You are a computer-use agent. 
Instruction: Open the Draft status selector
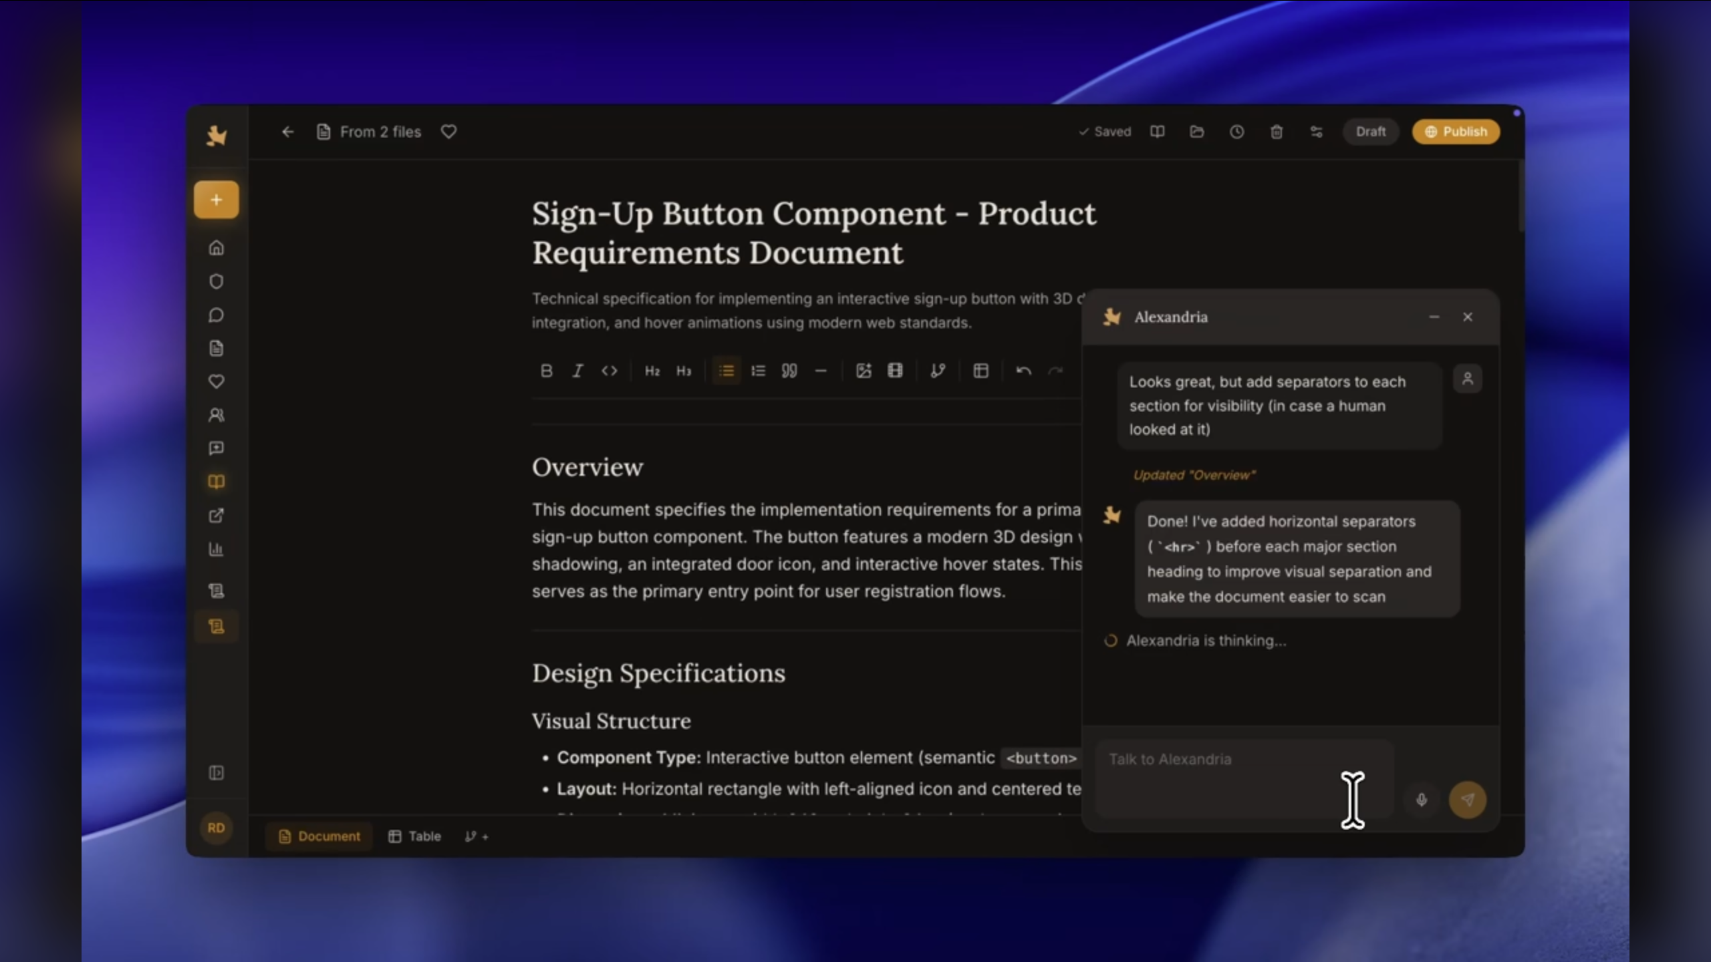click(1370, 132)
